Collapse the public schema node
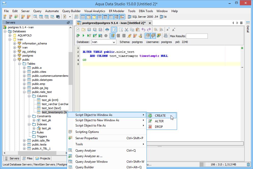Viewport: 253px width, 169px height. coord(15,60)
